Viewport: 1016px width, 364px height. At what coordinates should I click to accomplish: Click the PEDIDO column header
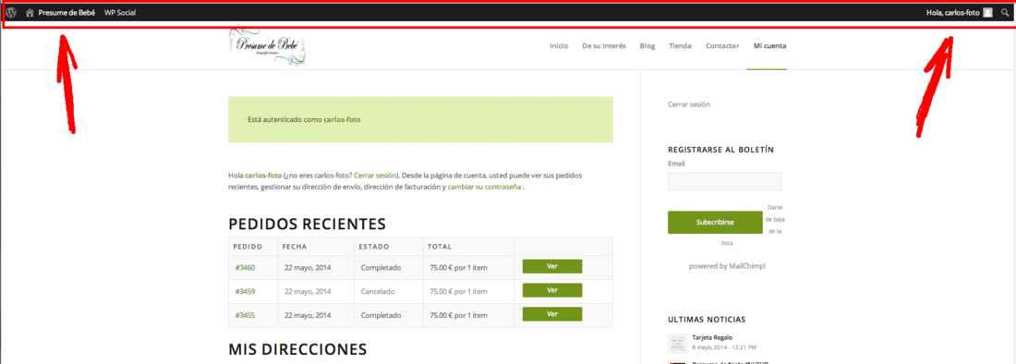pos(248,247)
